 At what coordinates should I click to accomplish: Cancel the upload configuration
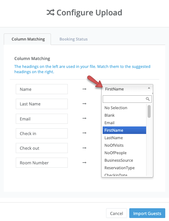pyautogui.click(x=117, y=213)
